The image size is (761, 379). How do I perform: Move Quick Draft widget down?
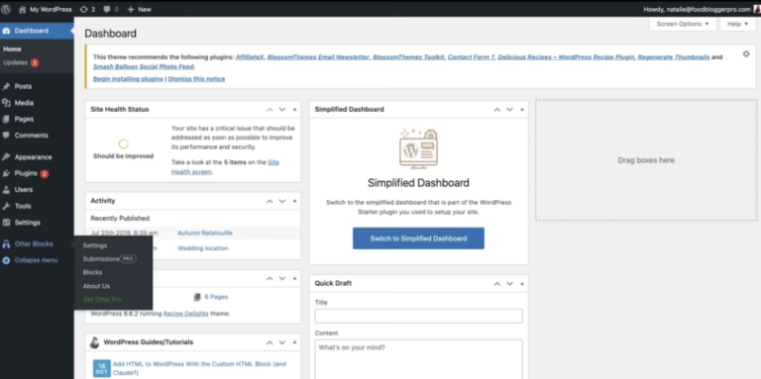[509, 284]
